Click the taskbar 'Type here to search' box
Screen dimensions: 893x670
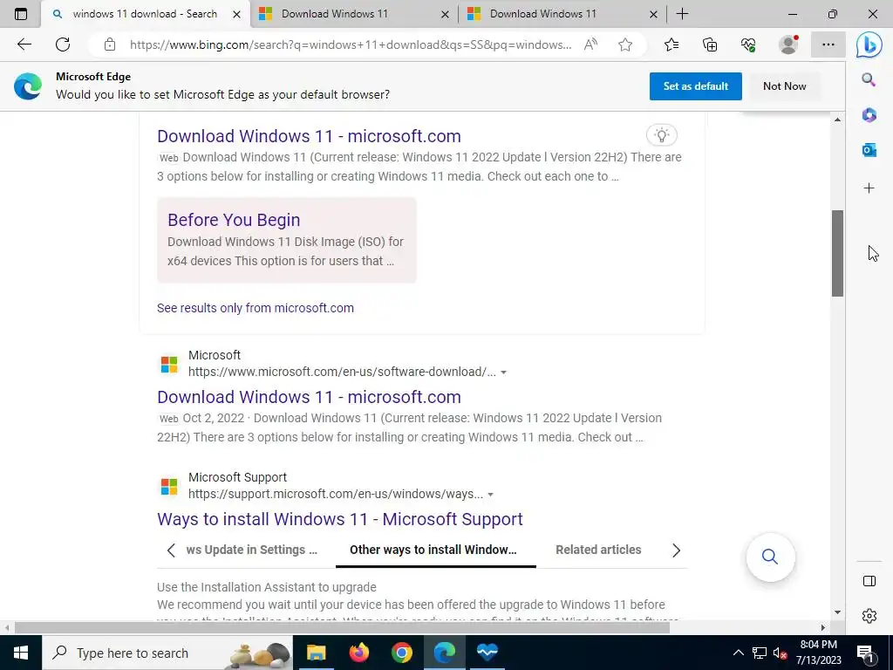167,653
